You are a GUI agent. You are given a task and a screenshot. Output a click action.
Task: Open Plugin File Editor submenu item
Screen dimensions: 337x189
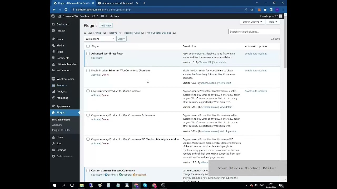pos(61,130)
